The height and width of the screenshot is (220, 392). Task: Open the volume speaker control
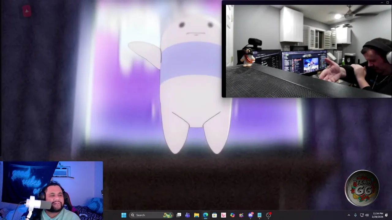[367, 215]
